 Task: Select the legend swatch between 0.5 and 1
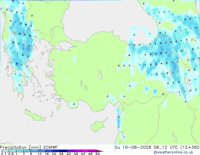tap(13, 151)
